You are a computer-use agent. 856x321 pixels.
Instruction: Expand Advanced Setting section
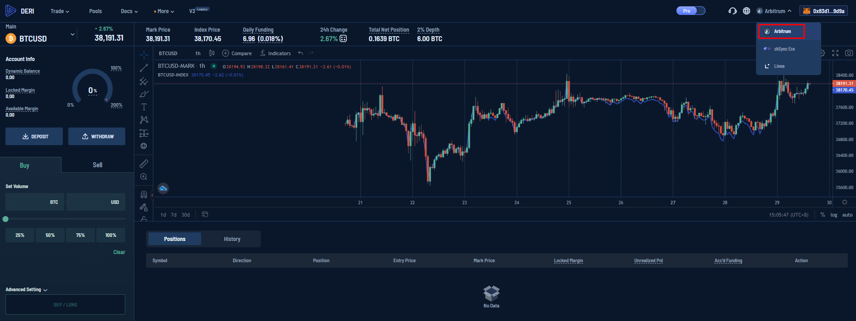click(26, 290)
